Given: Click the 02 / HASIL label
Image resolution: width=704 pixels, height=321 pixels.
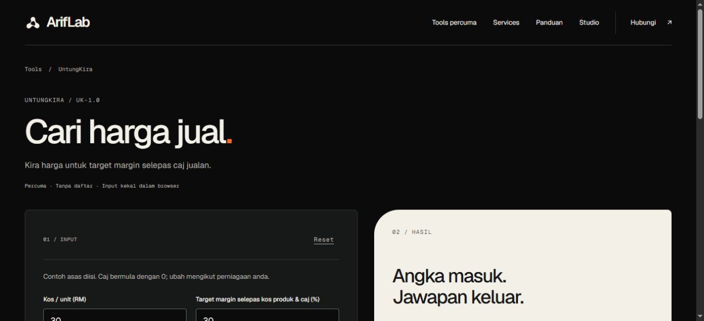Looking at the screenshot, I should point(412,232).
